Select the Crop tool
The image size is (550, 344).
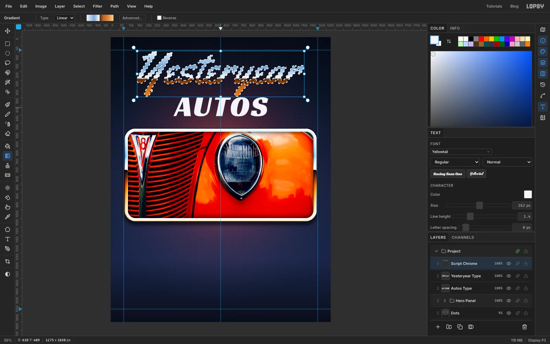(x=8, y=261)
